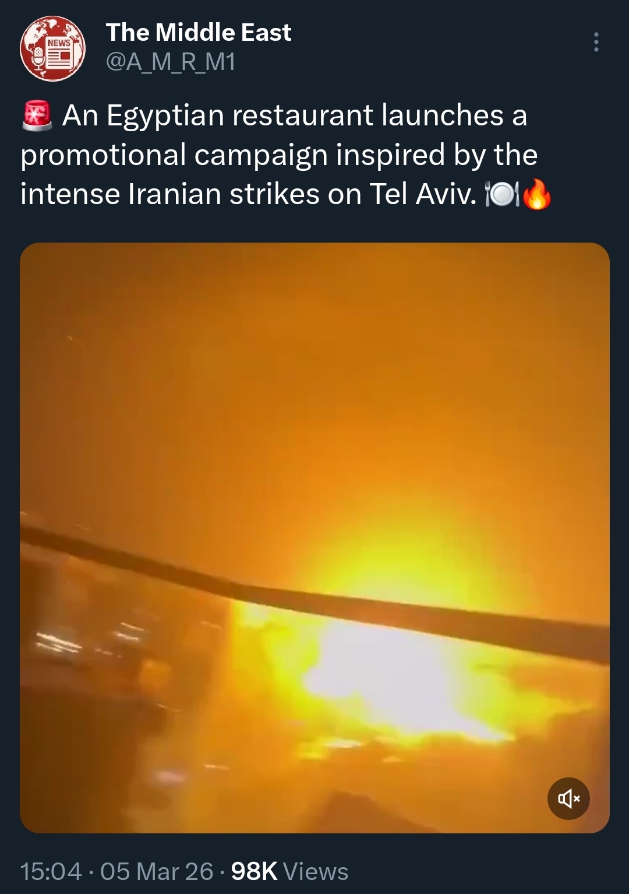Image resolution: width=629 pixels, height=894 pixels.
Task: Play the orange explosion video
Action: click(x=314, y=538)
